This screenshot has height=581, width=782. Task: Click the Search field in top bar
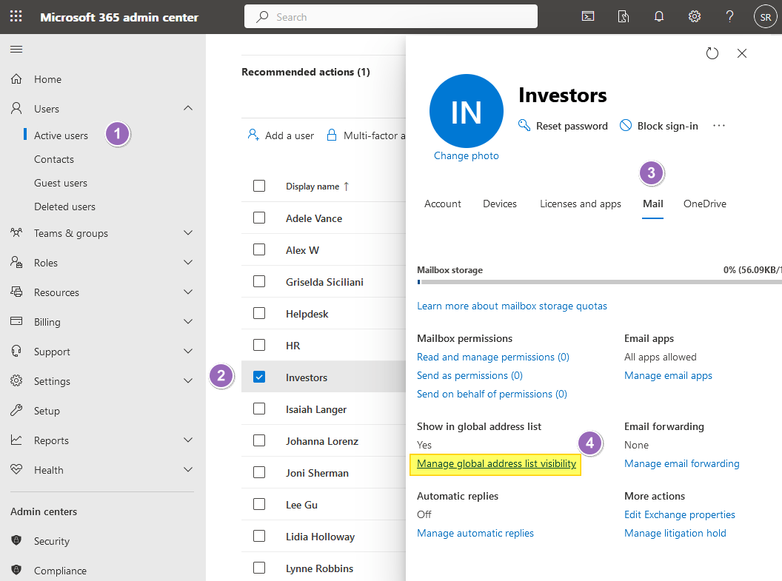point(390,16)
